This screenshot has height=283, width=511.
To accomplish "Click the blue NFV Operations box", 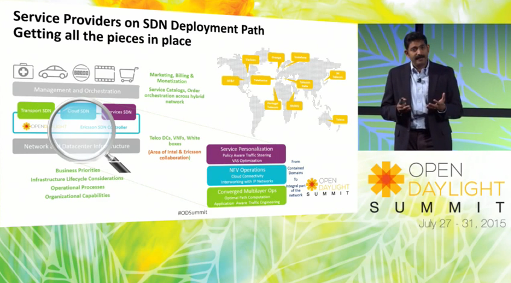I will pyautogui.click(x=247, y=175).
